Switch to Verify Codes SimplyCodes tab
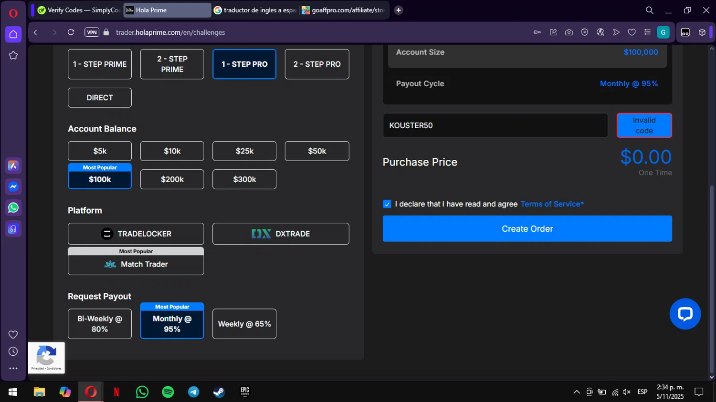Image resolution: width=716 pixels, height=402 pixels. [79, 10]
